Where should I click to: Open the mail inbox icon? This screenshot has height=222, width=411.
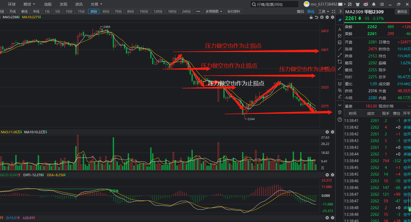point(366,4)
